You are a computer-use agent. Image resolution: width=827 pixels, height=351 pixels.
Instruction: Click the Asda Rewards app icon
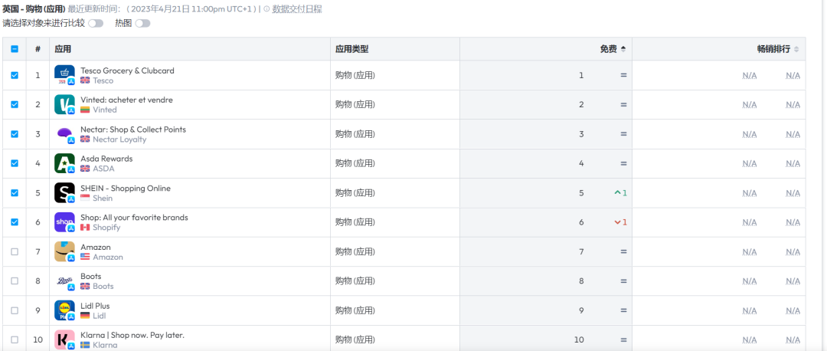pyautogui.click(x=64, y=163)
